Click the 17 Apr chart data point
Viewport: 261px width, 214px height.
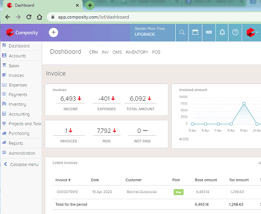tap(218, 124)
